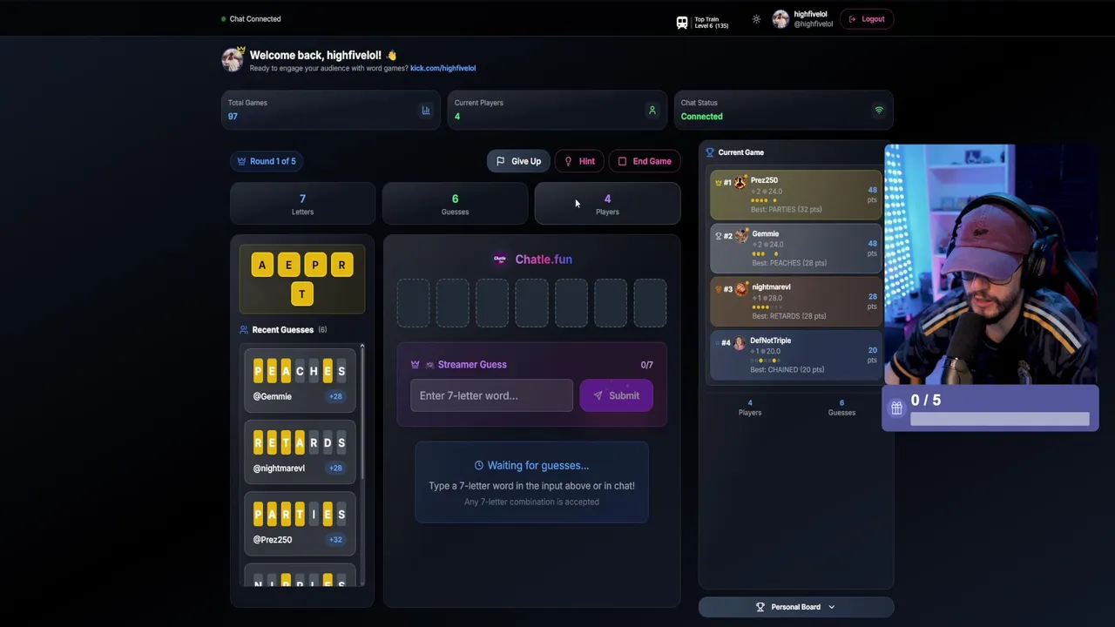The image size is (1115, 627).
Task: Click the streamer webcam overlay
Action: [991, 265]
